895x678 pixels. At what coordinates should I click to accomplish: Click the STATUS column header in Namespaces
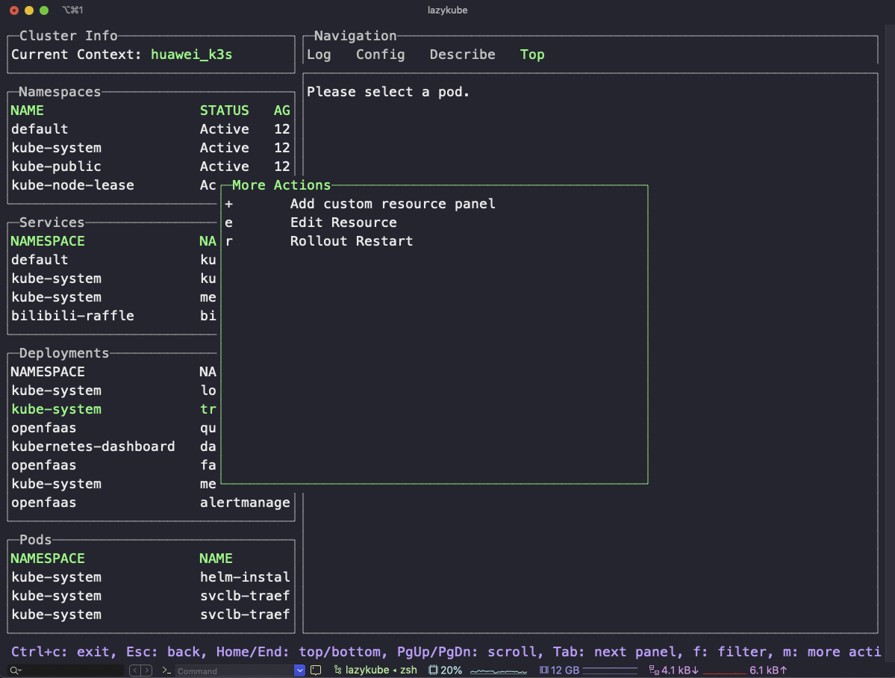click(225, 111)
